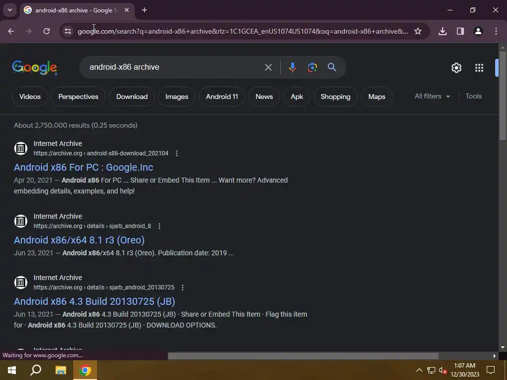Open the muted volume tray icon

pyautogui.click(x=443, y=370)
